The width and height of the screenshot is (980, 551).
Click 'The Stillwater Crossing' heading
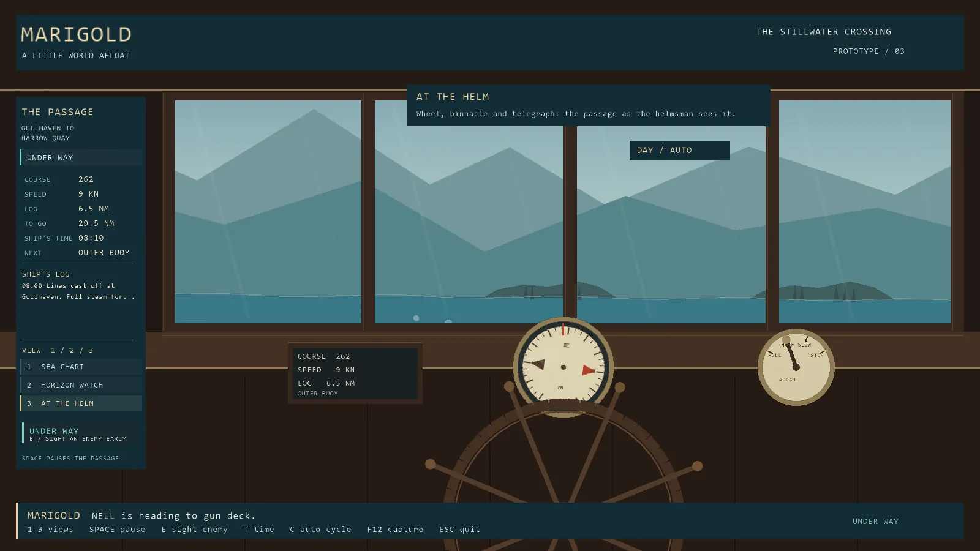click(x=824, y=32)
